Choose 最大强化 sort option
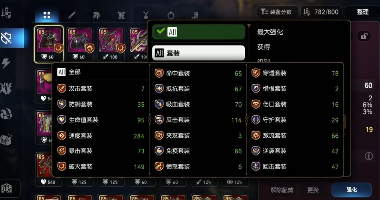The width and height of the screenshot is (380, 200). point(270,32)
